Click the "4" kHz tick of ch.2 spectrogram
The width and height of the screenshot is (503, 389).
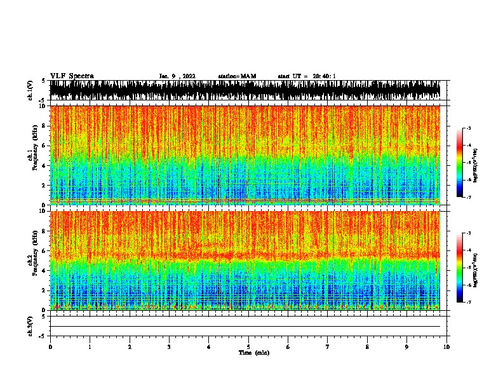click(44, 271)
